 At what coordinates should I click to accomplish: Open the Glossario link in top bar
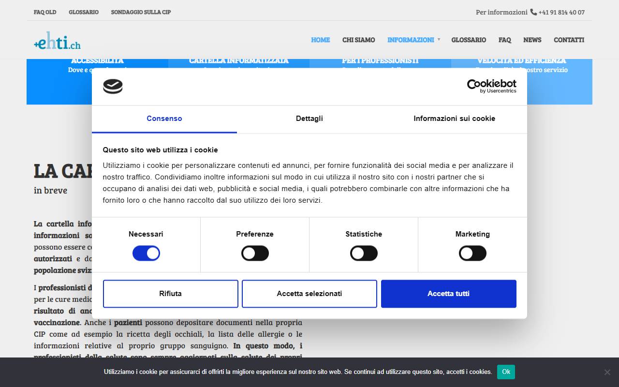pyautogui.click(x=84, y=12)
